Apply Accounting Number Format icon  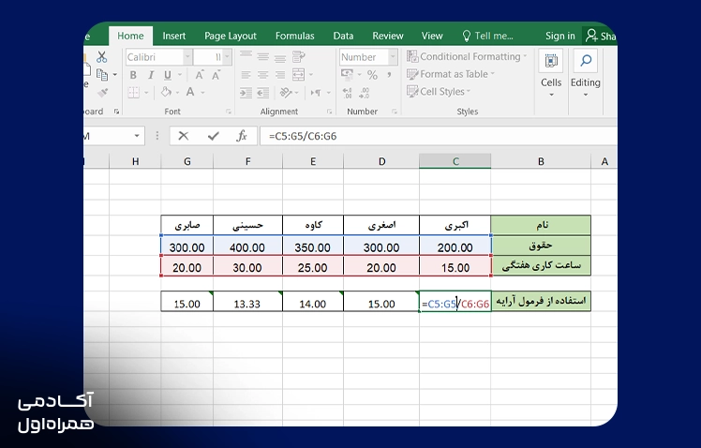pos(347,75)
